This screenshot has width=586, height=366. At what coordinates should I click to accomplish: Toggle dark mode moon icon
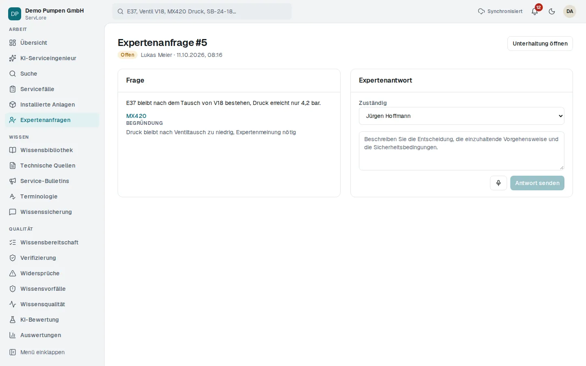(x=552, y=11)
